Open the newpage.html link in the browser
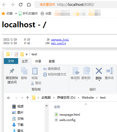The height and width of the screenshot is (132, 117). pos(60,39)
